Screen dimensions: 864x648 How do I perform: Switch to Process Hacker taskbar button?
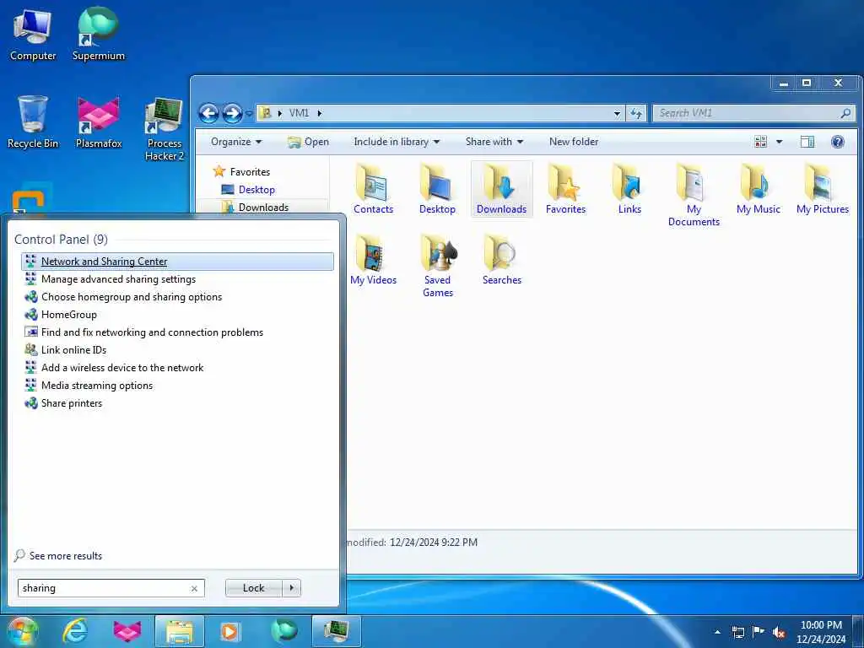pos(337,631)
